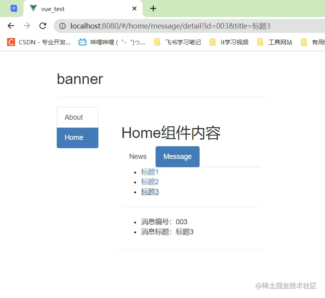Open the 飞书学习笔记 bookmark folder

[x=177, y=42]
